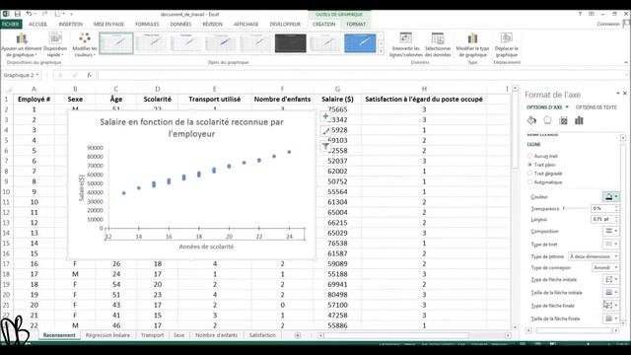Viewport: 631px width, 355px height.
Task: Expand the Options d'axe dropdown arrow
Action: 567,107
